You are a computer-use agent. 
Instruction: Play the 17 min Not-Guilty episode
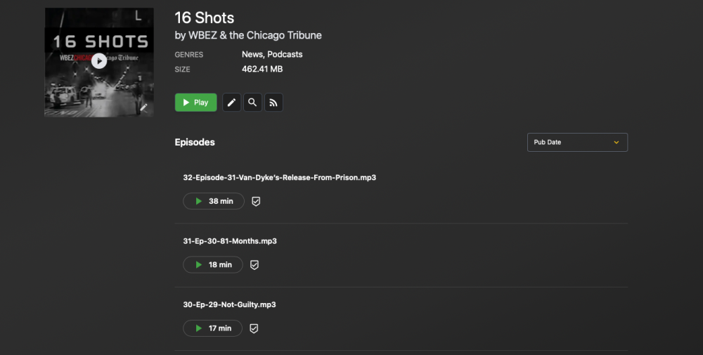212,328
